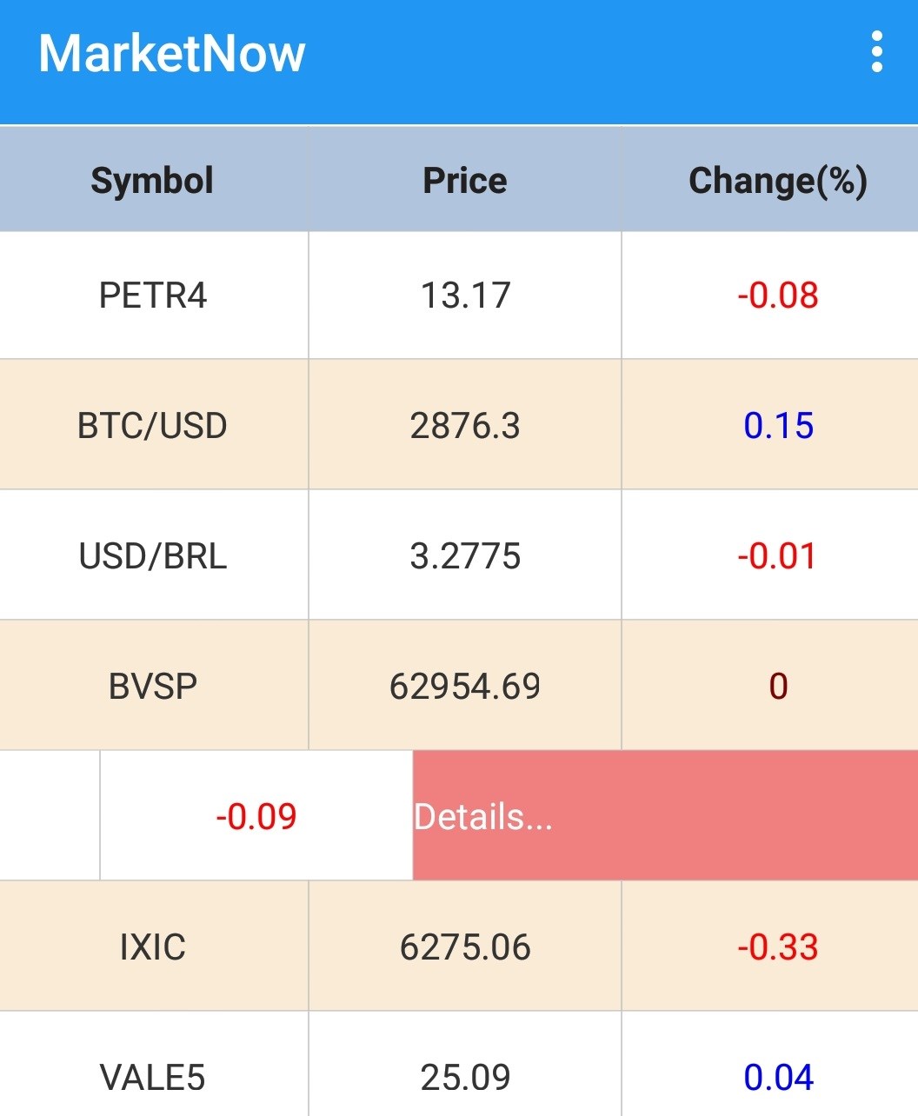918x1116 pixels.
Task: Open the three-dot overflow menu
Action: [876, 53]
